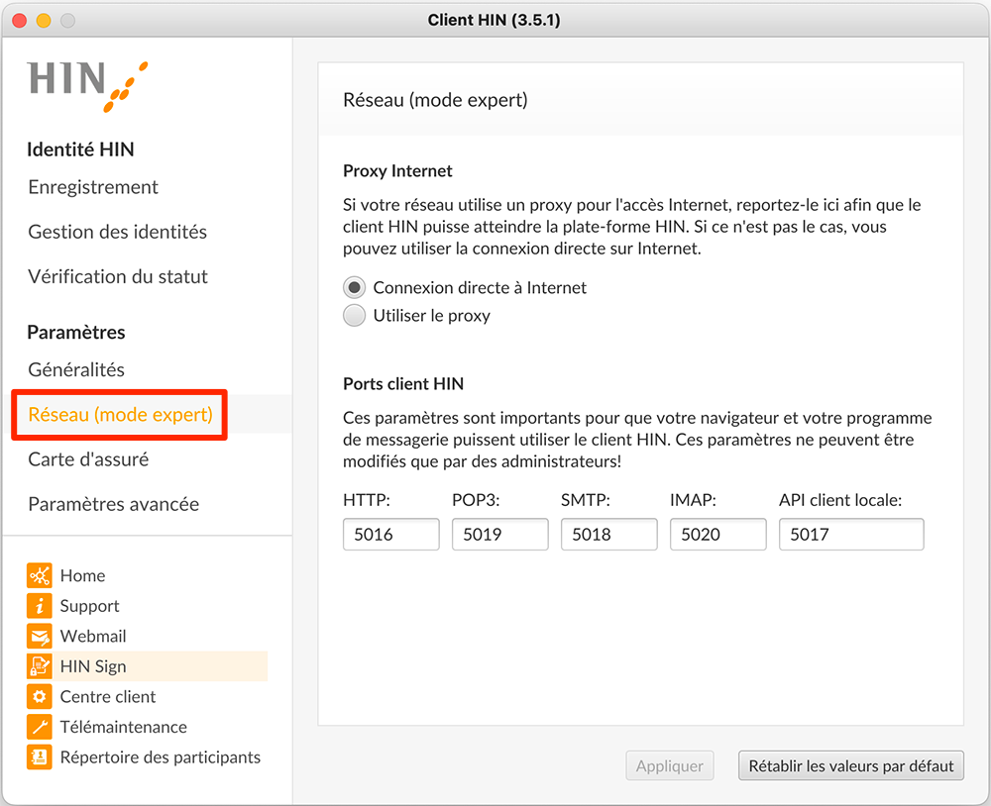Open the Webmail link
This screenshot has height=806, width=991.
click(93, 636)
